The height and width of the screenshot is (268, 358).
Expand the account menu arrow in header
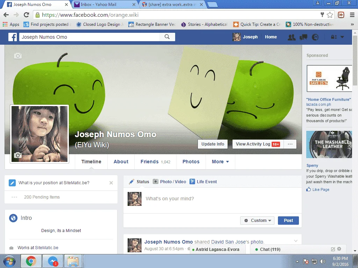point(342,37)
